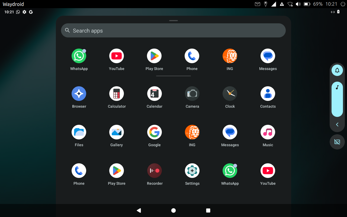Open the power menu icon at the top right
347x217 pixels.
click(x=343, y=4)
